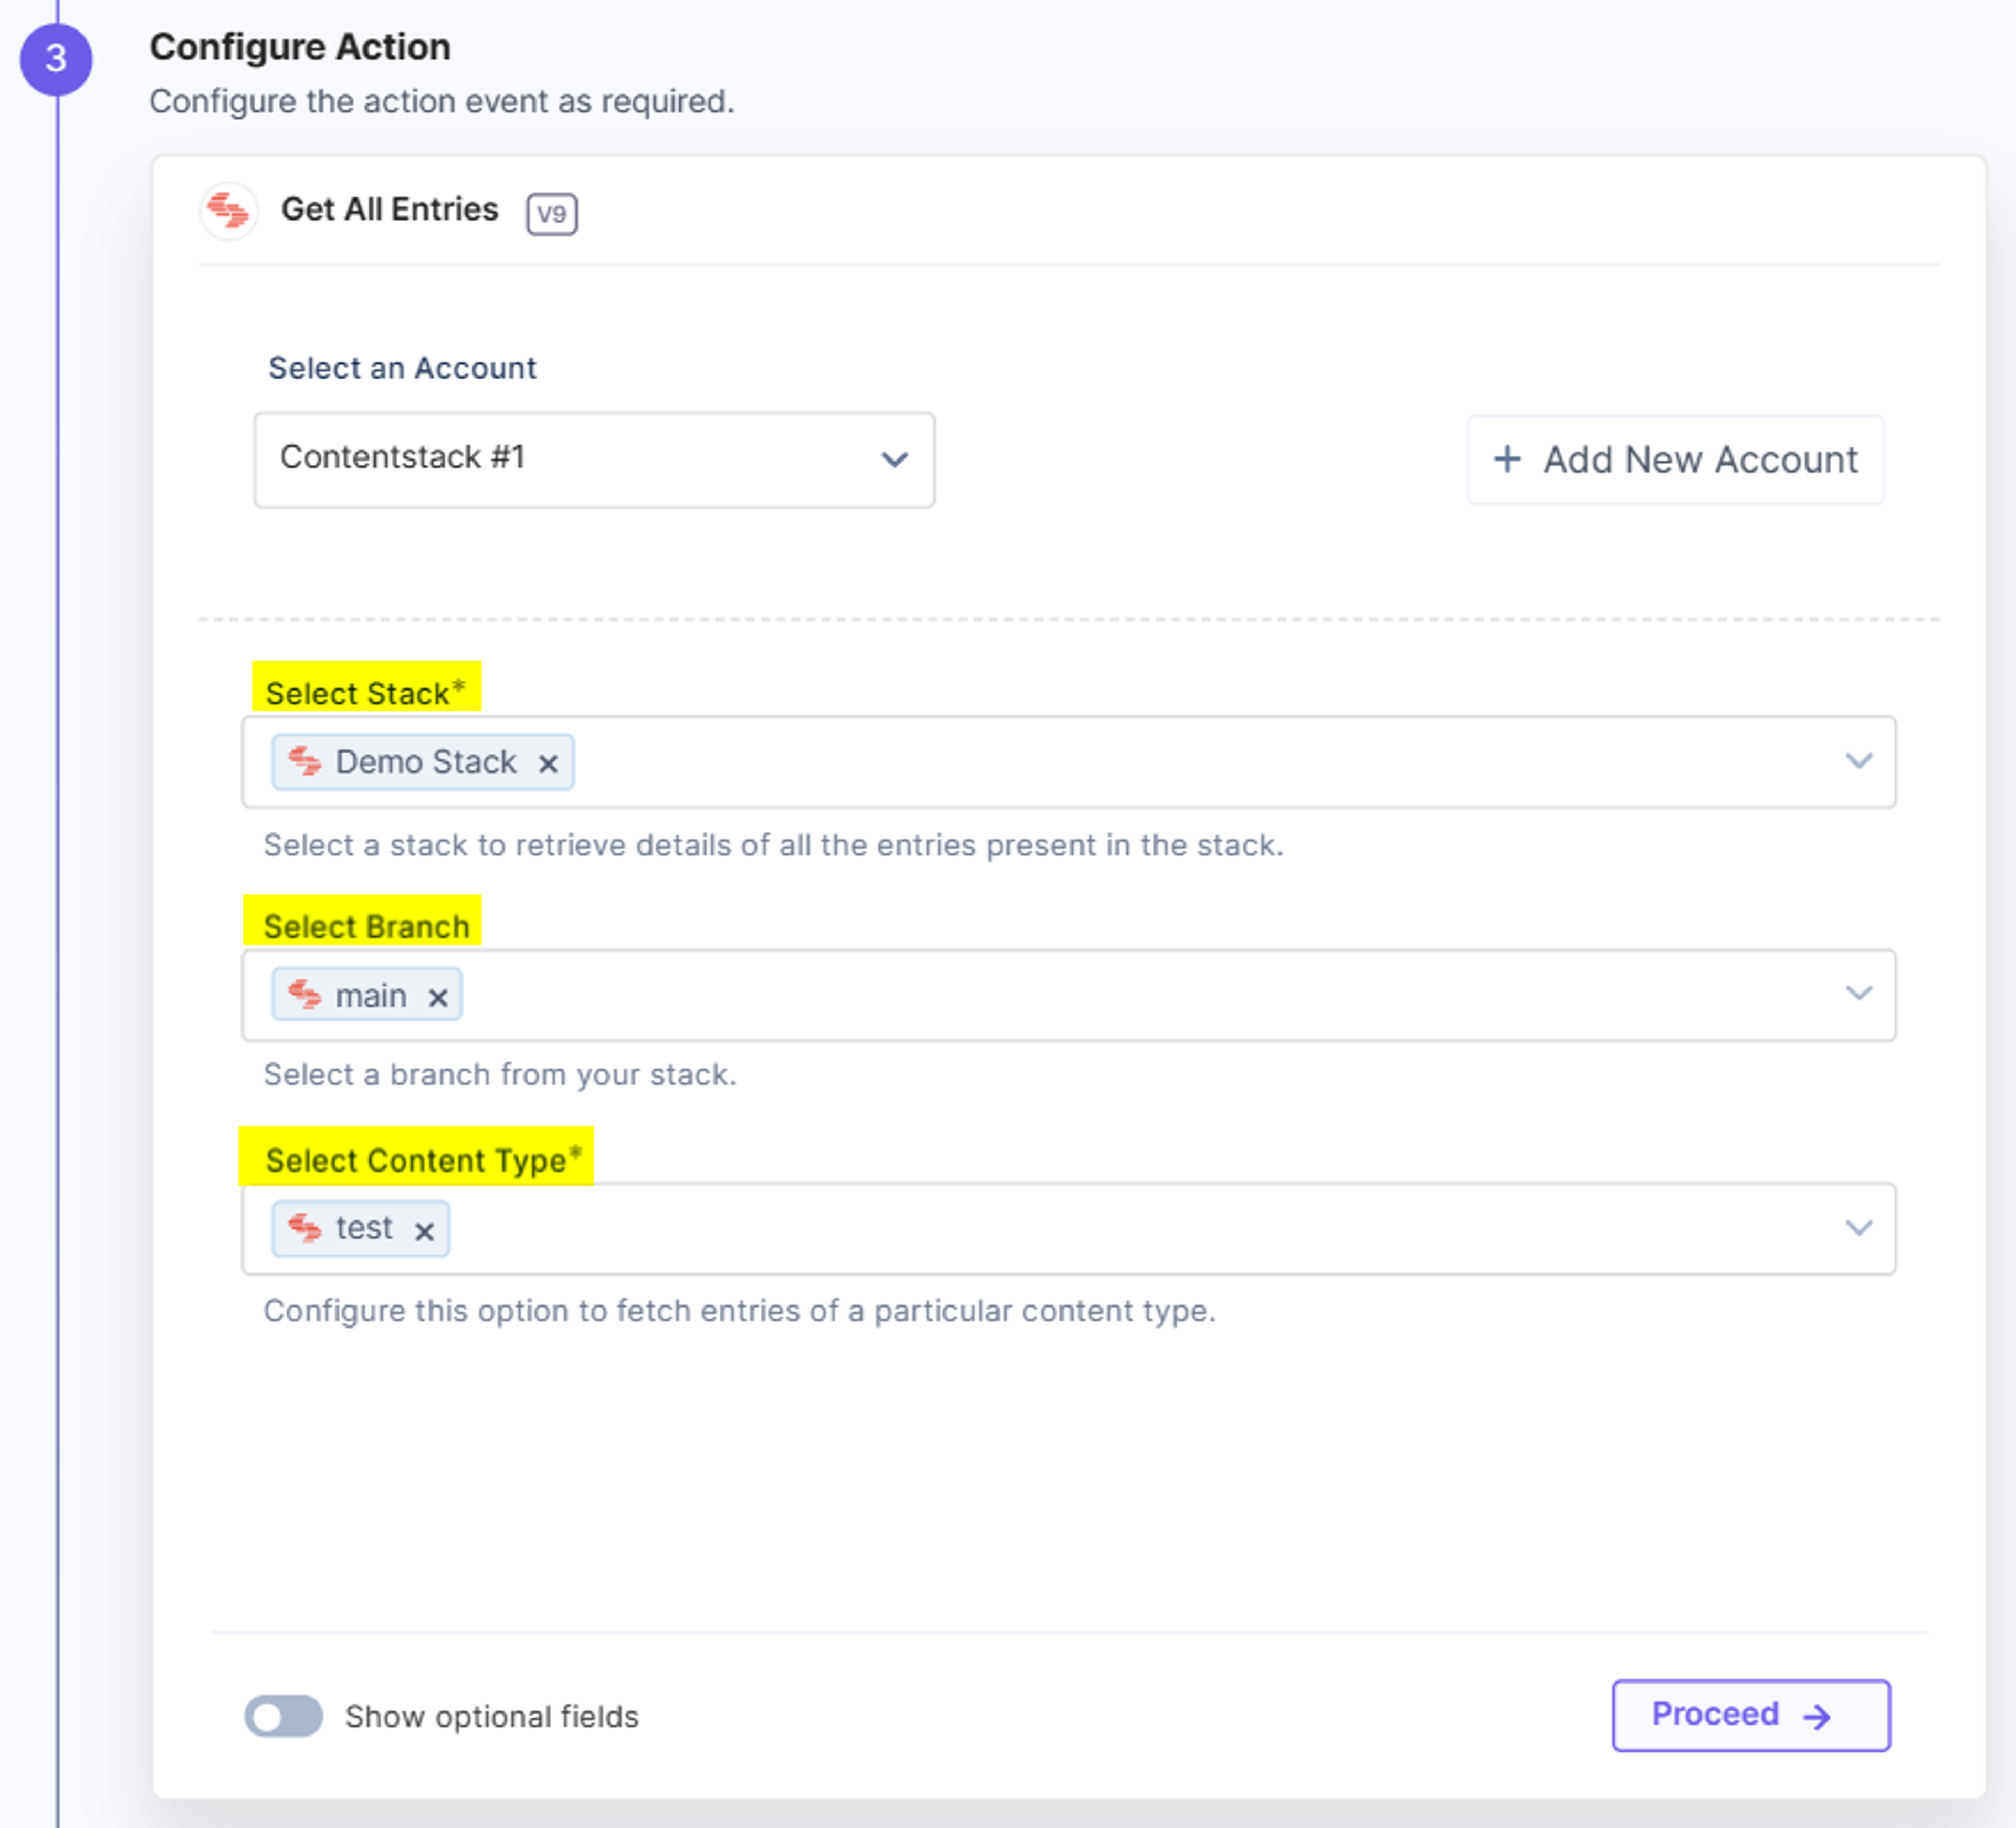The height and width of the screenshot is (1828, 2016).
Task: Toggle Show optional fields switch
Action: click(284, 1716)
